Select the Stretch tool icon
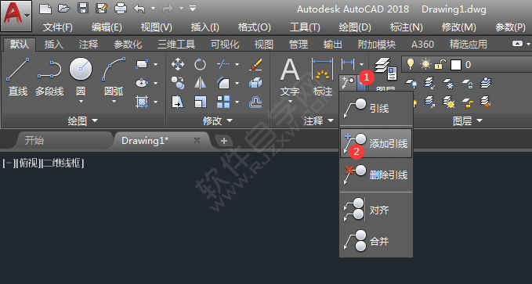 coord(178,102)
